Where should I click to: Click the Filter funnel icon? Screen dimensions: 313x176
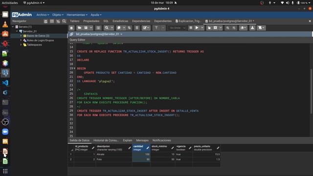click(x=156, y=28)
